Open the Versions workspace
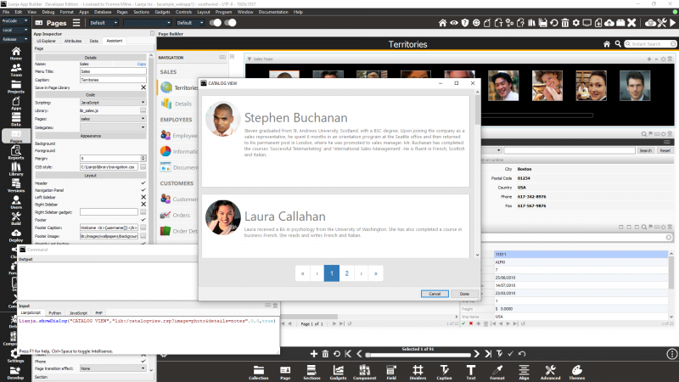This screenshot has height=382, width=679. (x=16, y=185)
